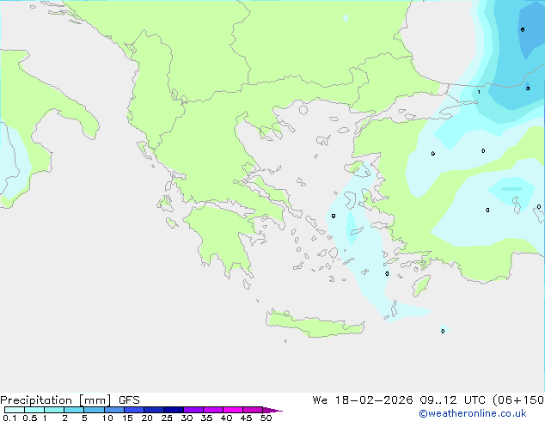Click the "09..12 UTC" time text
Screen dimensions: 545x421
pyautogui.click(x=452, y=400)
